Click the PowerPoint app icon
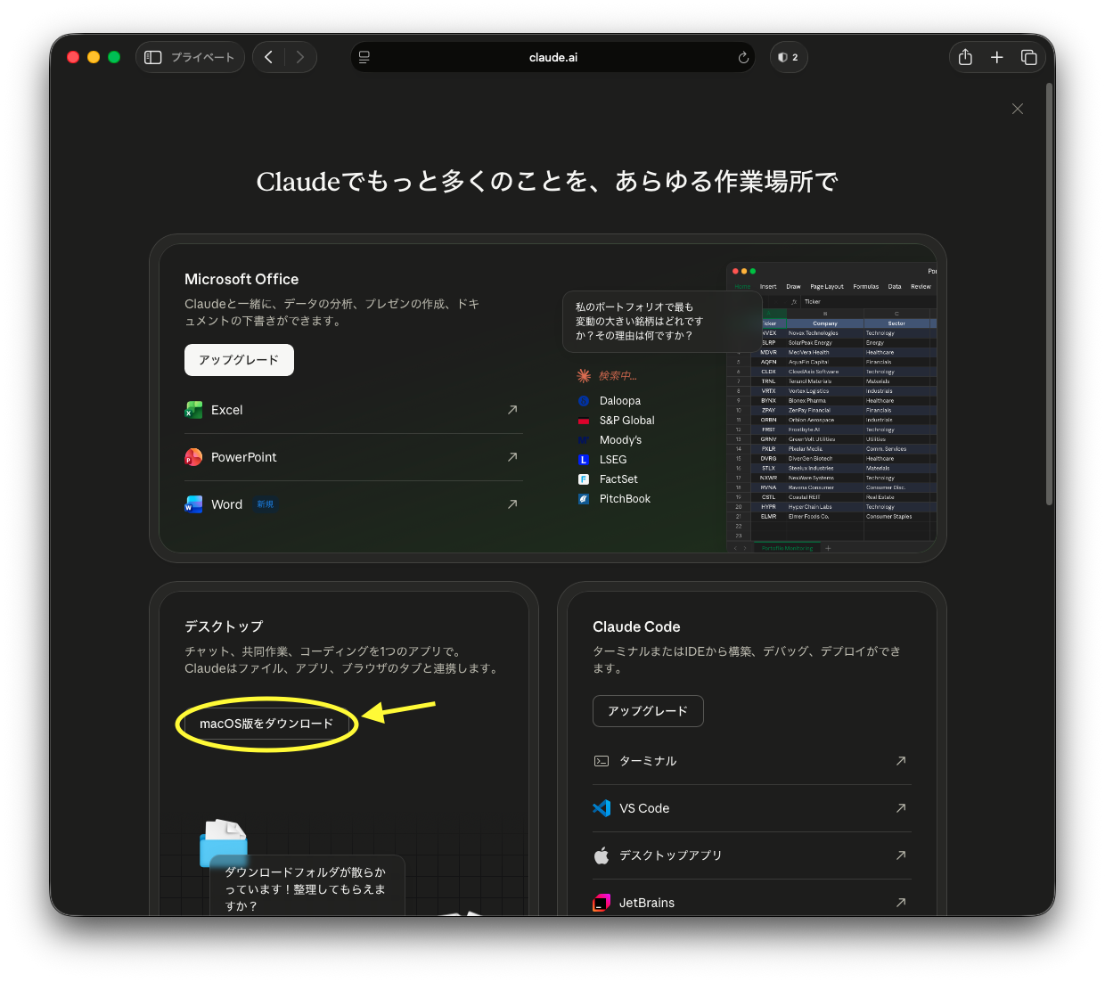Image resolution: width=1105 pixels, height=982 pixels. click(x=193, y=457)
